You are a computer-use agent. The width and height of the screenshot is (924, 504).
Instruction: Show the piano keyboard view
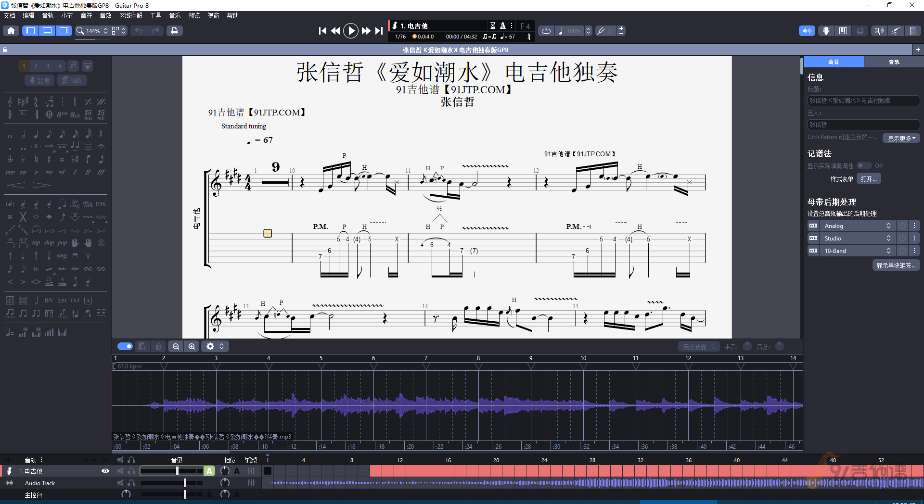coord(843,31)
